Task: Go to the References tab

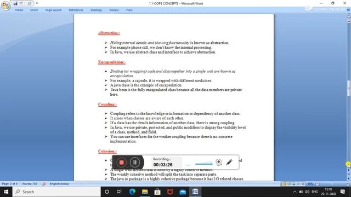Action: (x=76, y=10)
